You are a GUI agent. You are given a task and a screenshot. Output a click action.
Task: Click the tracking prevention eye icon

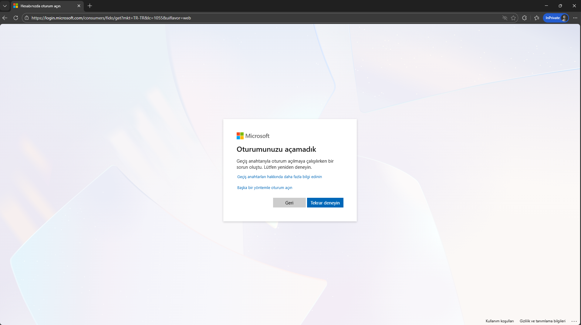click(505, 18)
